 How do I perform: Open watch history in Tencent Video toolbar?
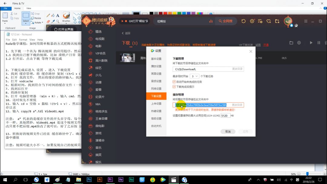243,21
